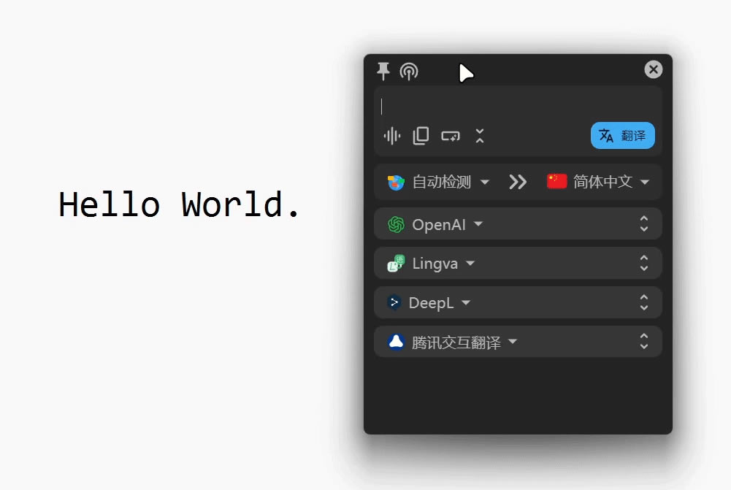
Task: Close the translator popup window
Action: (x=653, y=69)
